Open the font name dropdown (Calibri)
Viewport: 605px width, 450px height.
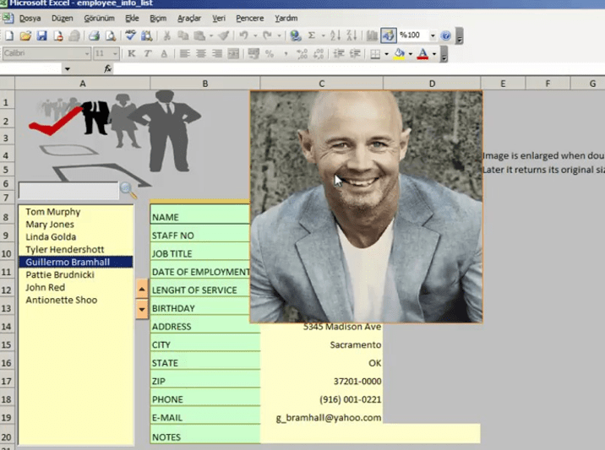87,53
